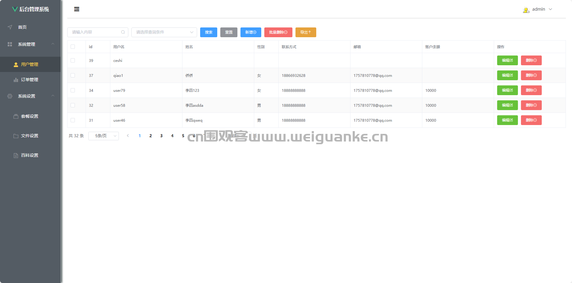Click the admin user avatar icon
The width and height of the screenshot is (572, 283).
click(x=526, y=10)
